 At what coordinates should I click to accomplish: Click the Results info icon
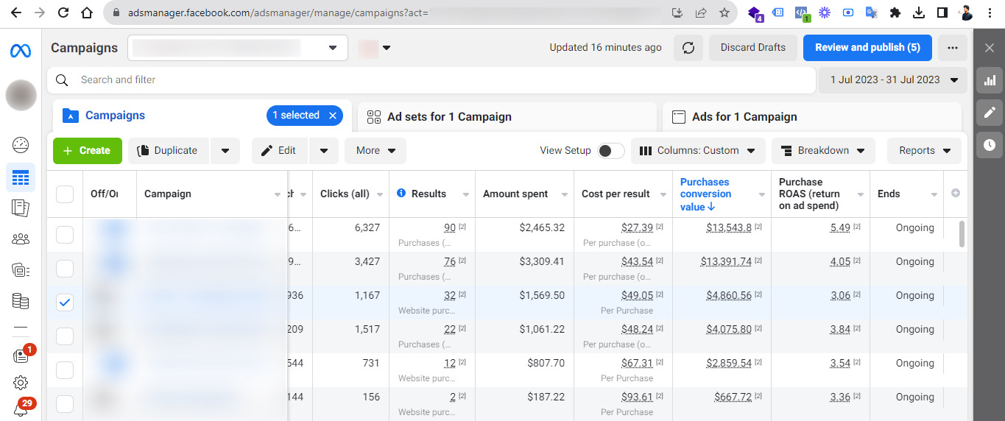tap(401, 194)
